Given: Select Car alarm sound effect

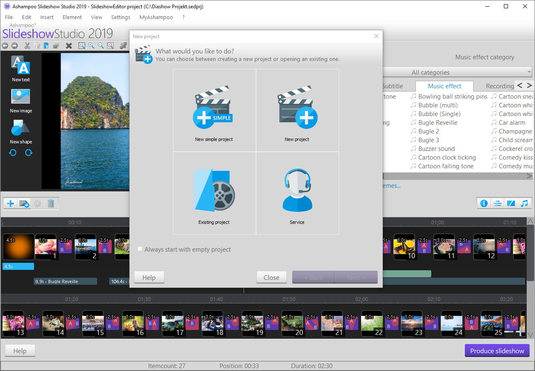Looking at the screenshot, I should click(x=508, y=122).
